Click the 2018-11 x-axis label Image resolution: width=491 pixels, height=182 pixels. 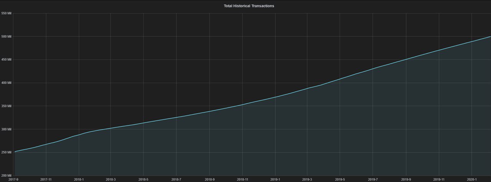click(x=242, y=179)
